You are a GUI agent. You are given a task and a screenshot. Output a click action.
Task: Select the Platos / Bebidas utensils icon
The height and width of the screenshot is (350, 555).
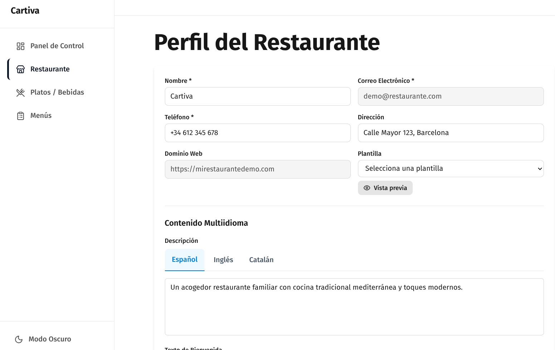click(20, 92)
